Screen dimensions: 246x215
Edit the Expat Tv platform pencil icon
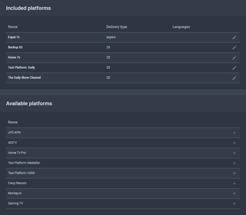coord(234,38)
